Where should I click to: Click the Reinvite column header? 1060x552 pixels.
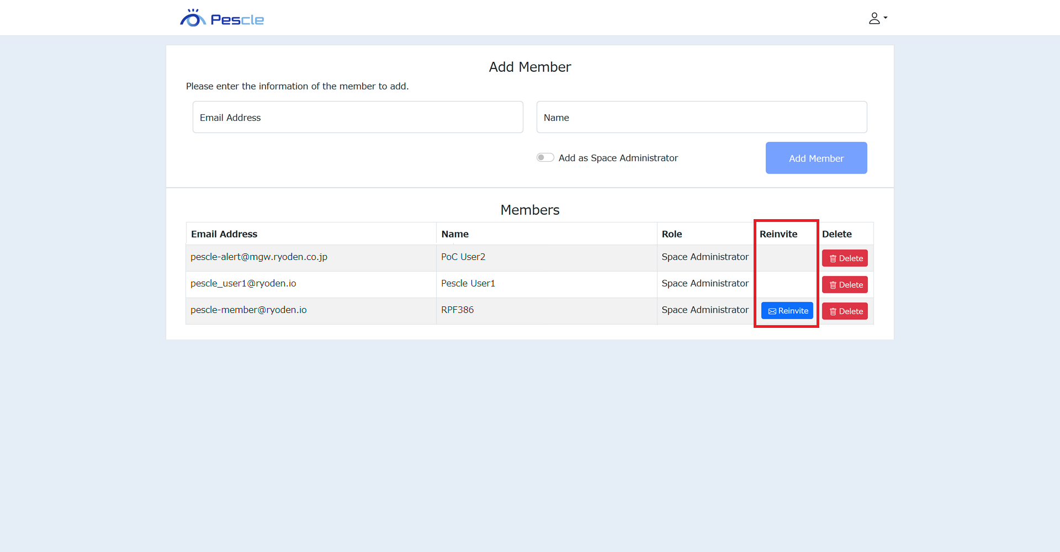(778, 234)
